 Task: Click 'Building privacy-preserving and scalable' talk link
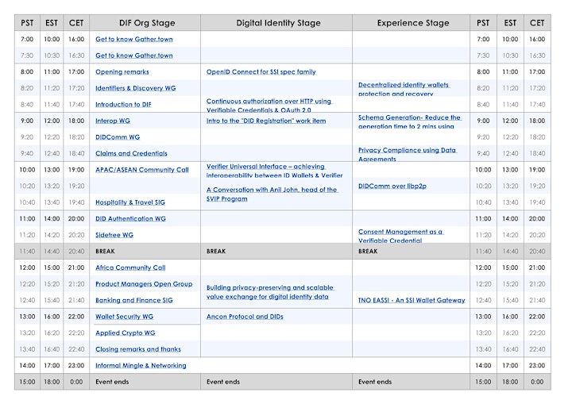click(x=270, y=292)
